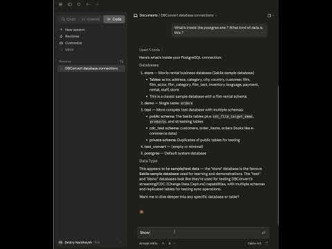
Task: Start a New session
Action: tap(75, 30)
